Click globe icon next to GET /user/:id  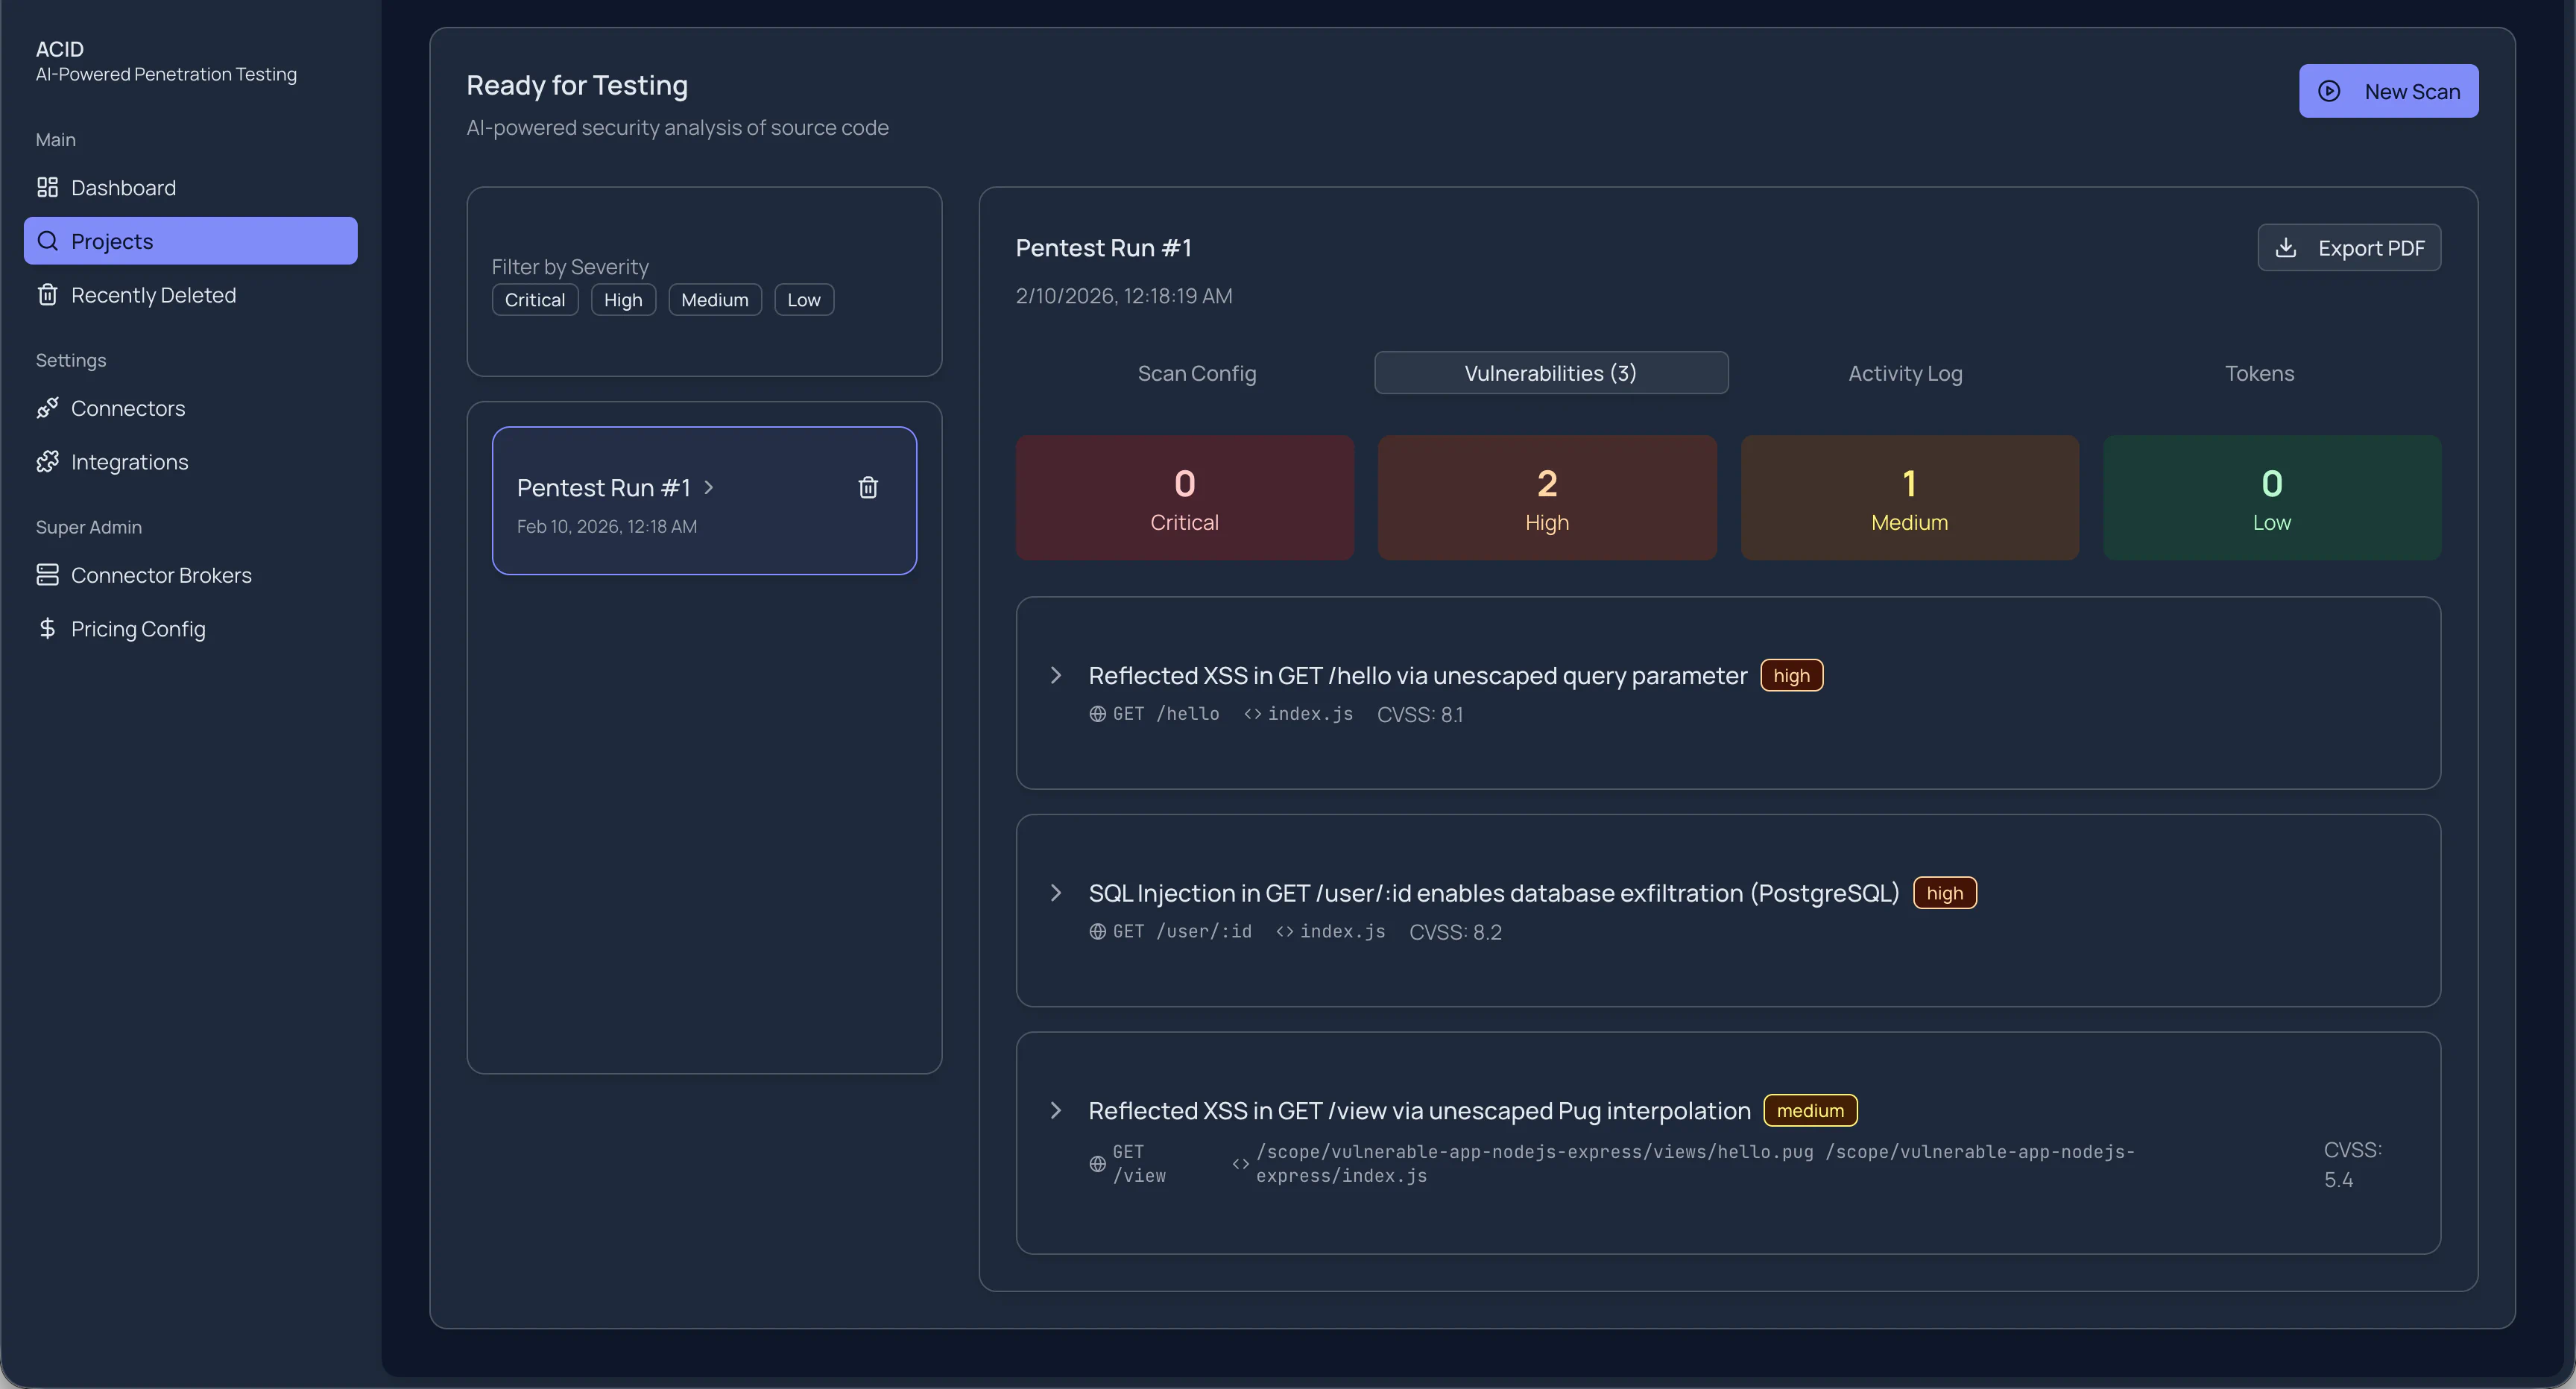(x=1097, y=931)
